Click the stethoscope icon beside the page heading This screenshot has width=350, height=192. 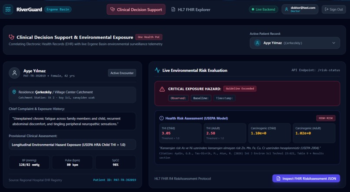point(11,37)
